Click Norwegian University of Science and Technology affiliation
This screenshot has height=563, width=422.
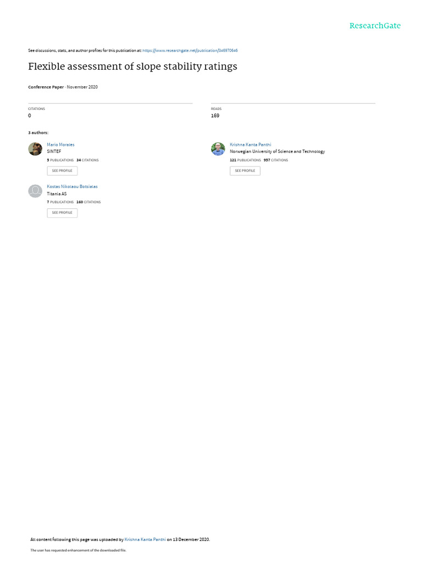277,152
